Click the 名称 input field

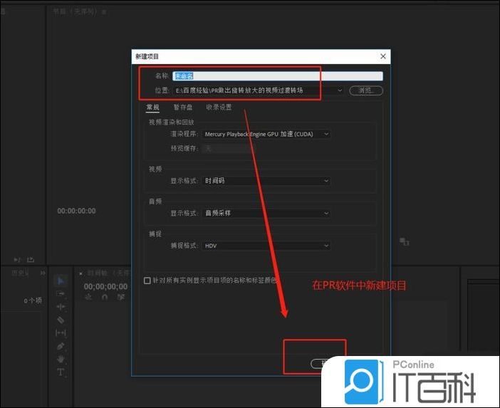tap(278, 76)
